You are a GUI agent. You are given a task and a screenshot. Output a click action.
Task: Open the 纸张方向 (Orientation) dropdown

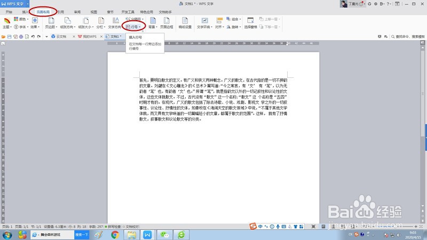click(68, 23)
